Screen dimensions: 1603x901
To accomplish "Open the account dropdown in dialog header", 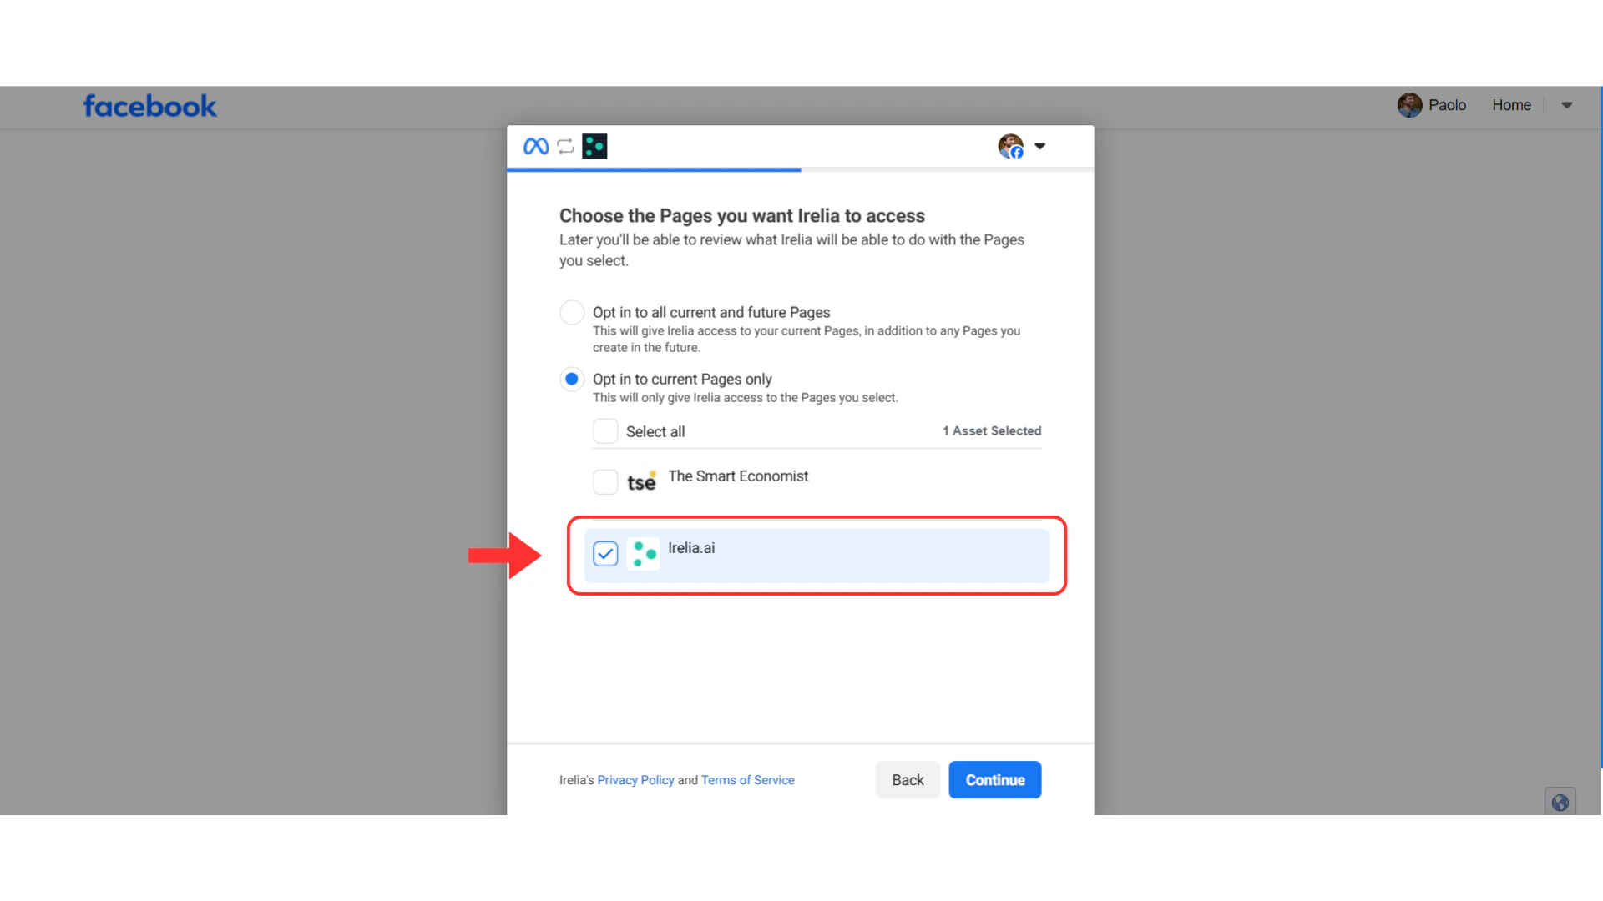I will point(1039,146).
